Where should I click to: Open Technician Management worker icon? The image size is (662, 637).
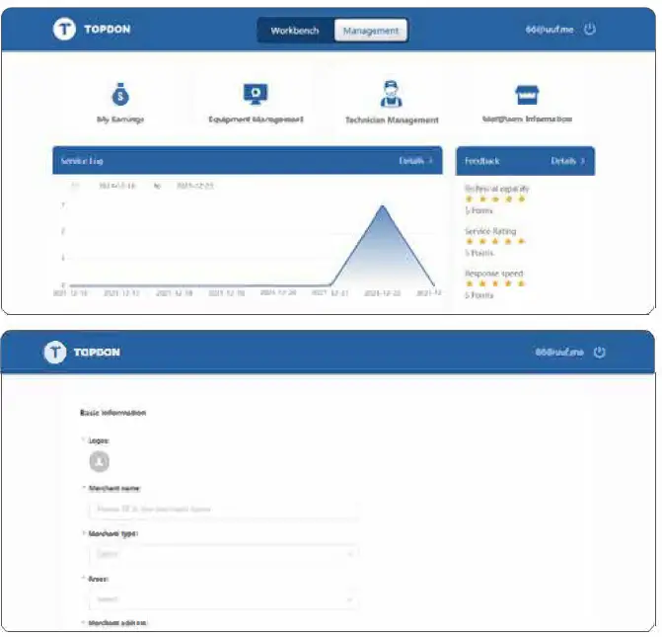coord(392,94)
